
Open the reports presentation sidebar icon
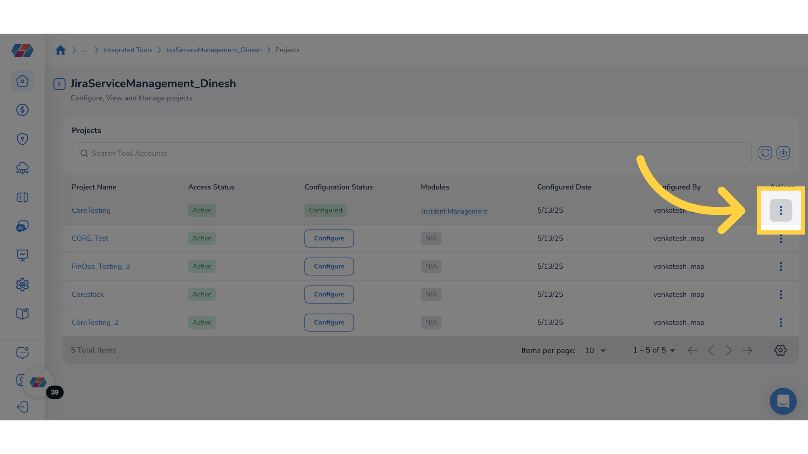pyautogui.click(x=22, y=256)
